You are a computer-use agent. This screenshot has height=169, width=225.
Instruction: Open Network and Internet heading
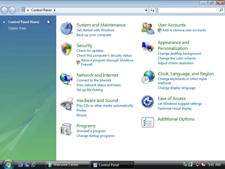pyautogui.click(x=97, y=75)
